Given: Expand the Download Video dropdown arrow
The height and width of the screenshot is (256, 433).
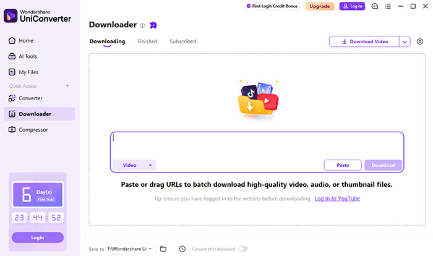Looking at the screenshot, I should coord(405,41).
